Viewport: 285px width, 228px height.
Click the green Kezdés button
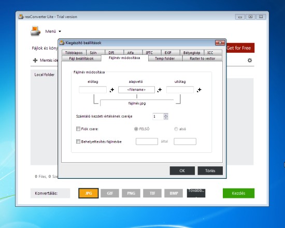click(x=238, y=193)
